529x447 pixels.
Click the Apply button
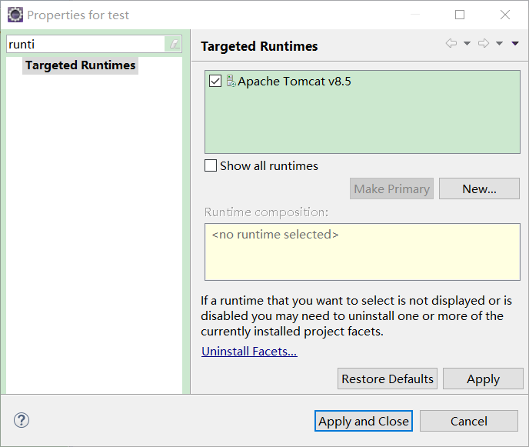coord(483,379)
